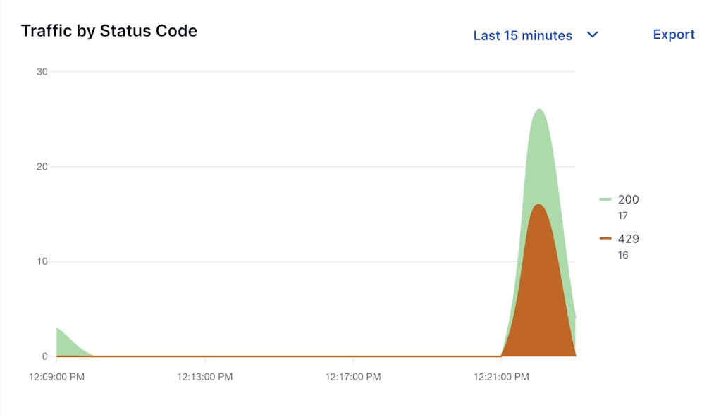Image resolution: width=721 pixels, height=417 pixels.
Task: Open the Last 15 minutes time range dropdown
Action: tap(522, 35)
